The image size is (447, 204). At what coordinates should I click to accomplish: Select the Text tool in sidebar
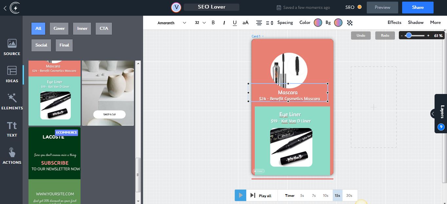coord(12,128)
